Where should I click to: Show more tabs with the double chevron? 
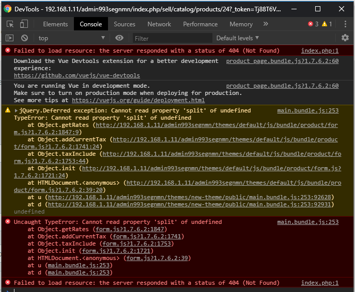click(x=266, y=24)
